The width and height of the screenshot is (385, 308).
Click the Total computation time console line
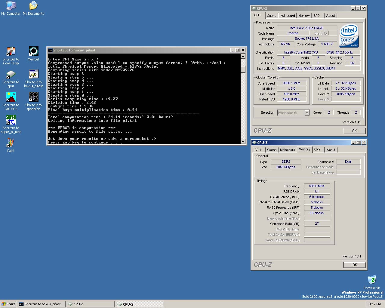click(x=110, y=117)
